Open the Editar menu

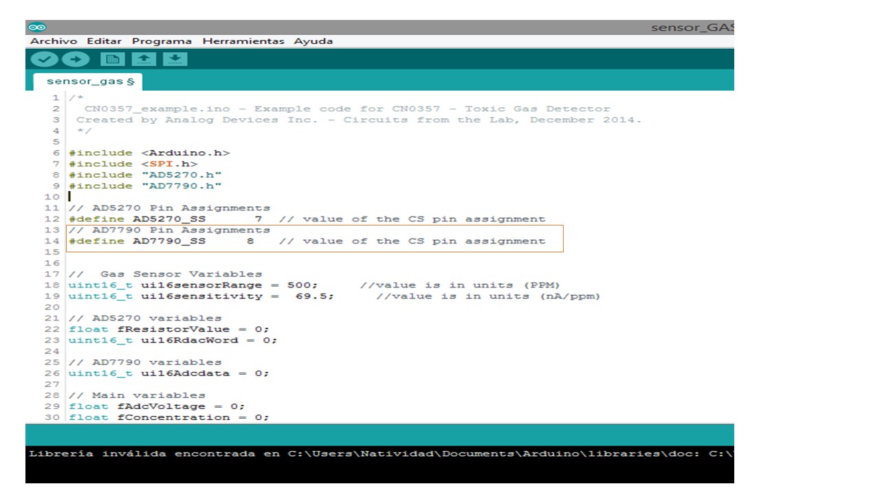tap(104, 41)
